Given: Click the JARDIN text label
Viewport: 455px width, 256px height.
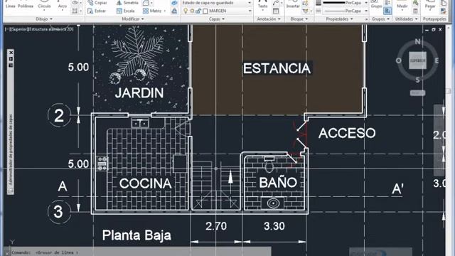Looking at the screenshot, I should [139, 93].
